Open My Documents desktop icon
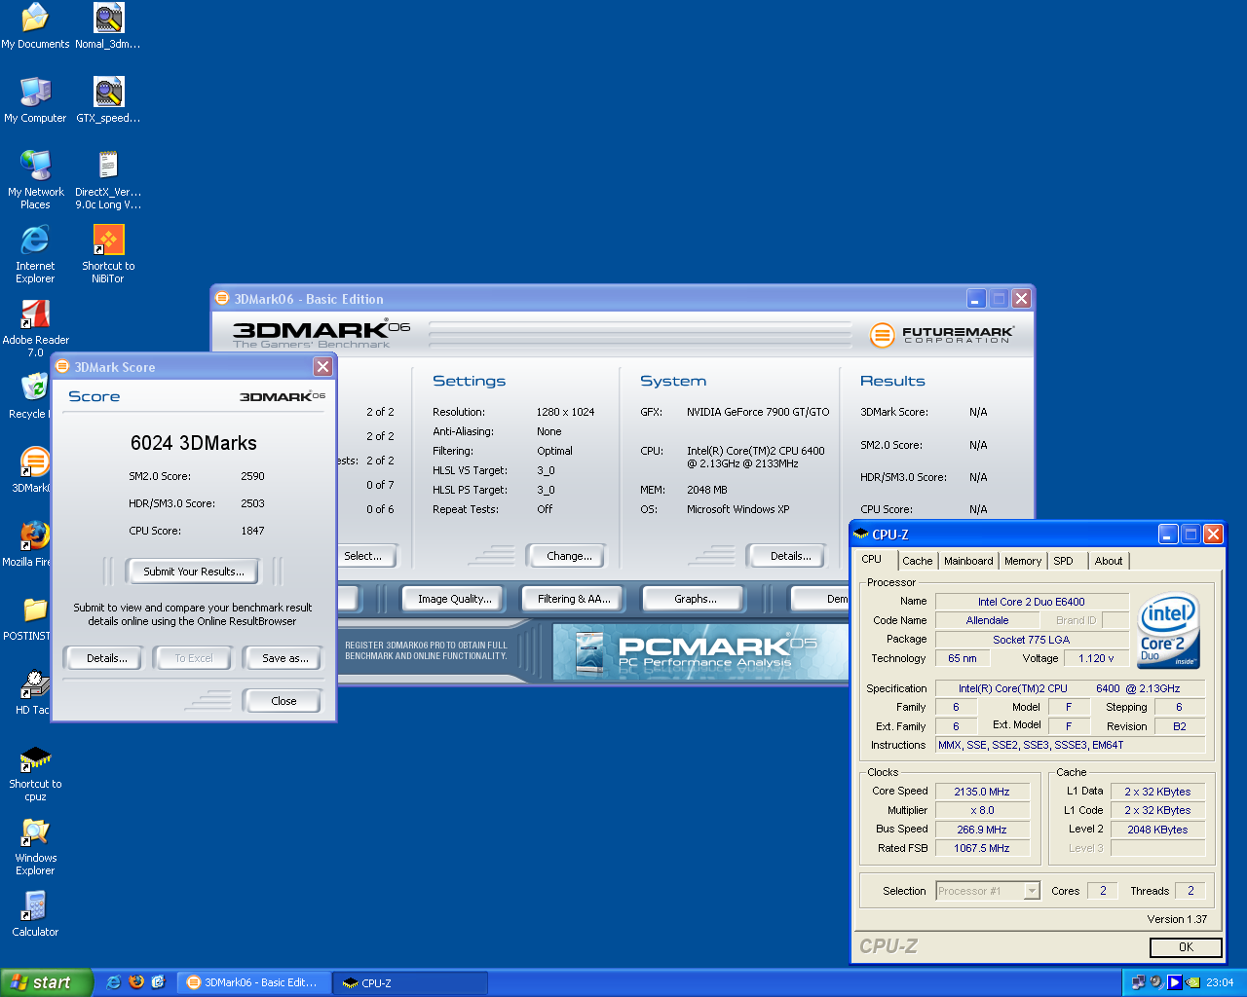The width and height of the screenshot is (1247, 997). point(35,26)
